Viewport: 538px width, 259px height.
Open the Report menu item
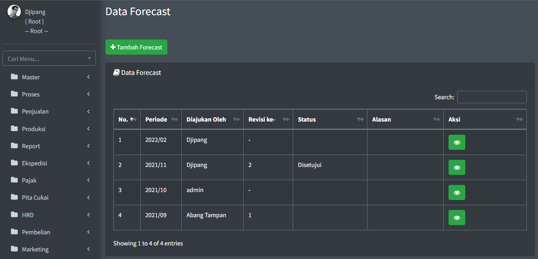point(31,146)
